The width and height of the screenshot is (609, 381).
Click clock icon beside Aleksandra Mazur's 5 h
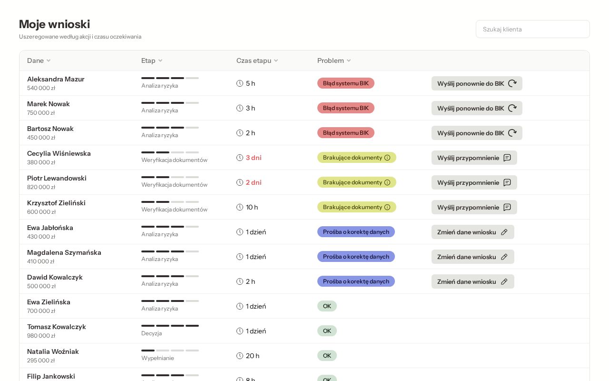point(240,83)
